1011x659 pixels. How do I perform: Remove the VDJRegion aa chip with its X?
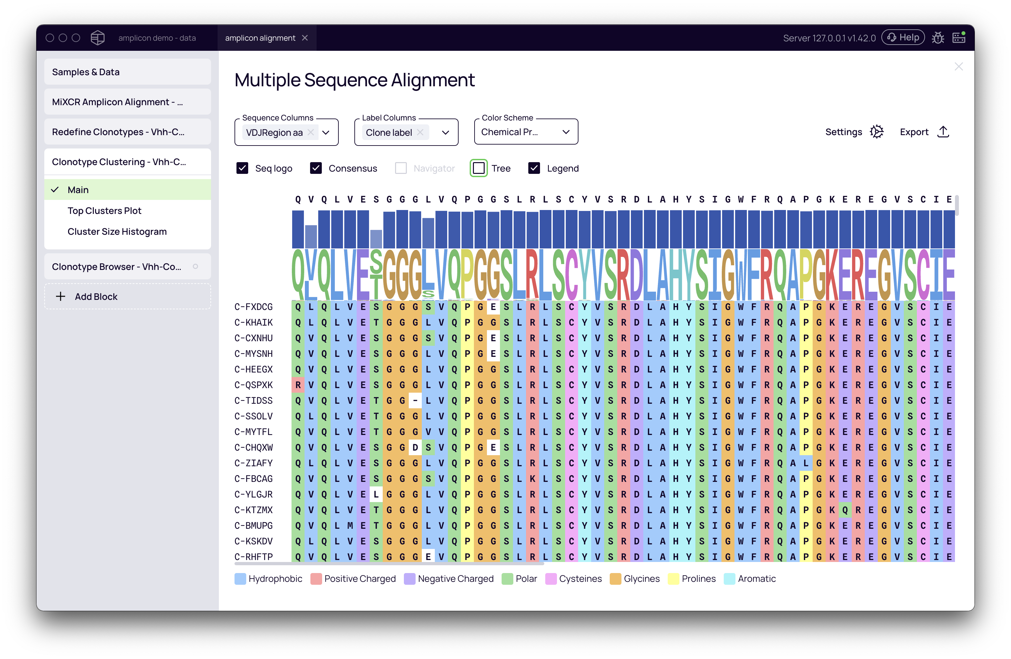click(311, 132)
